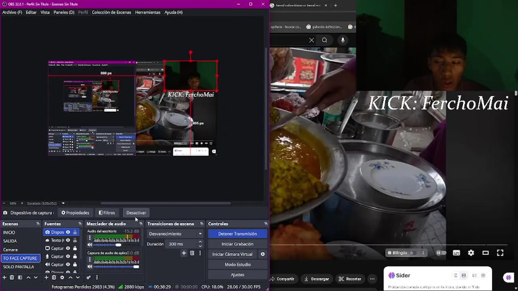Open Paneles menu
Viewport: 518px width, 291px height.
[x=64, y=12]
